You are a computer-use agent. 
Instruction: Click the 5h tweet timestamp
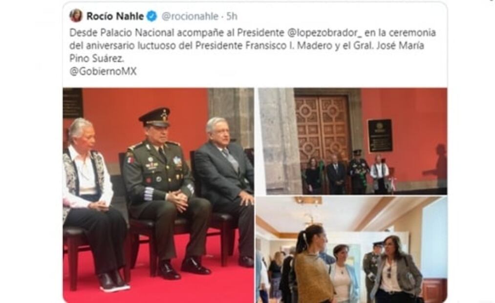pos(232,16)
